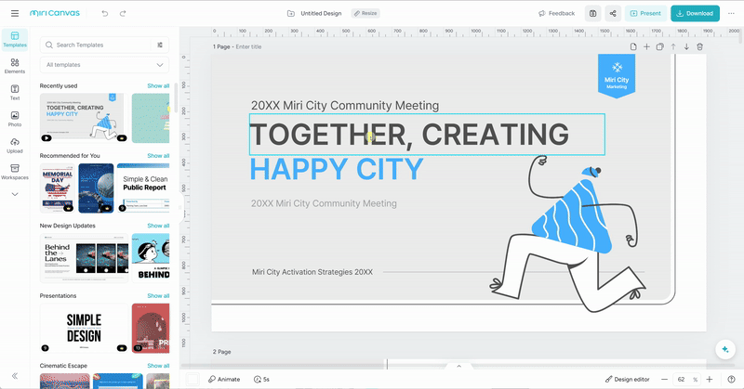Open the Upload tab in sidebar
744x389 pixels.
click(15, 144)
